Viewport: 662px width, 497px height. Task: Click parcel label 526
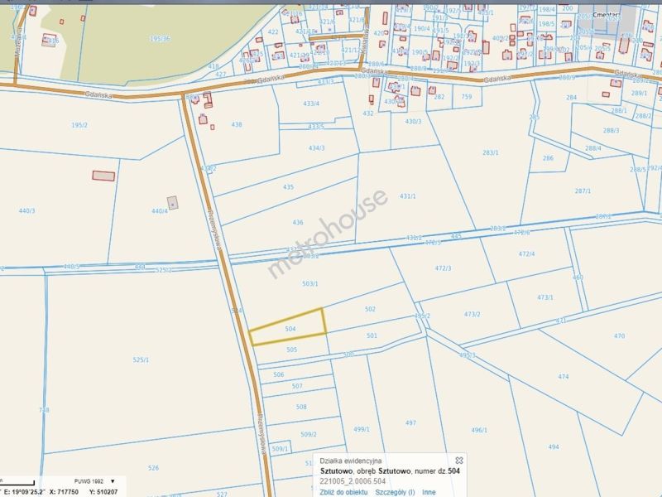(153, 468)
